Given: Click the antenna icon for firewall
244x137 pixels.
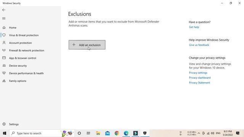Looking at the screenshot, I should pos(4,50).
